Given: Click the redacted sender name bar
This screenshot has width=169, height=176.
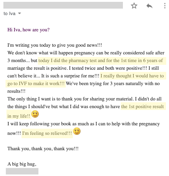Looking at the screenshot, I should tap(63, 5).
